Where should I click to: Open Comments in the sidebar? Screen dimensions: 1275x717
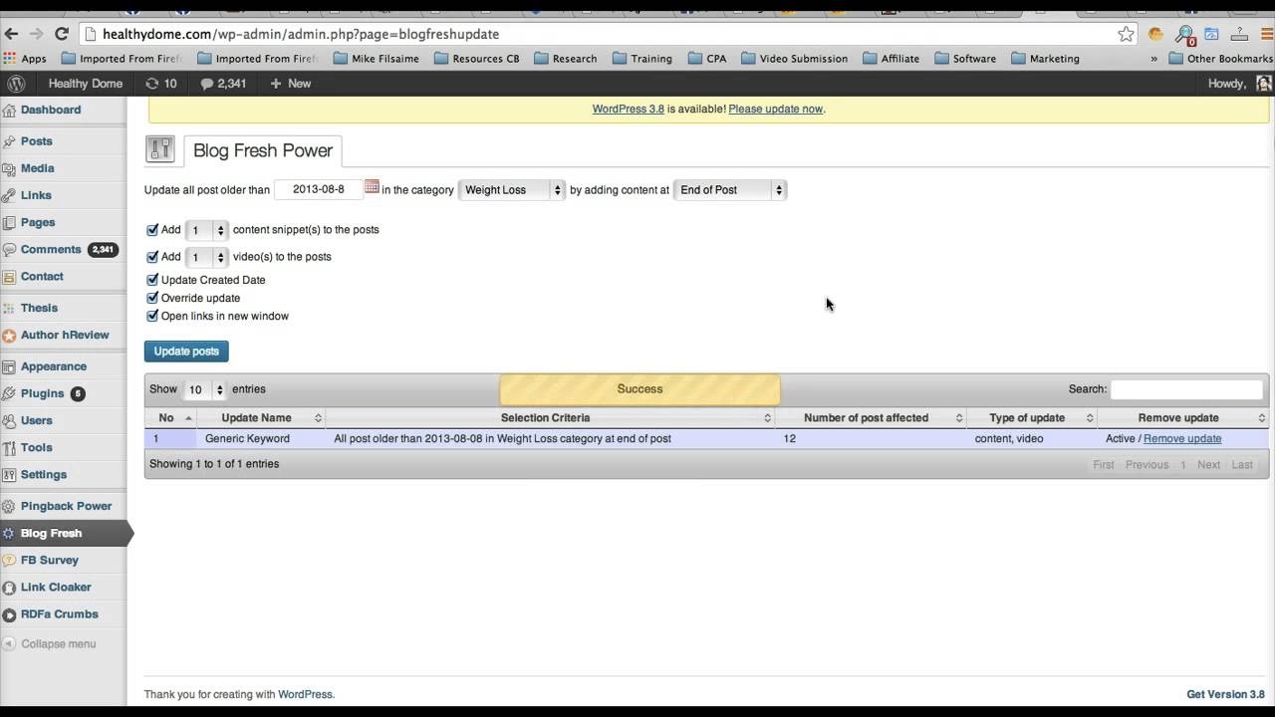pos(51,249)
